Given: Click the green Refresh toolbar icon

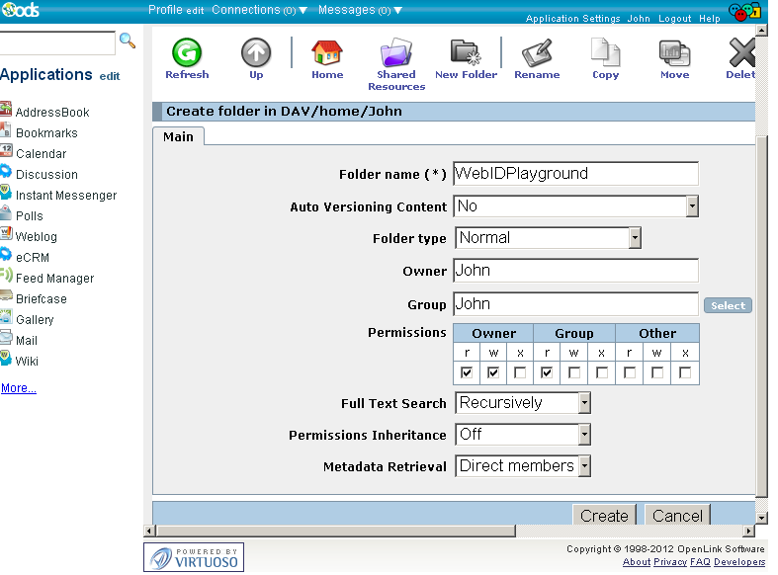Looking at the screenshot, I should (x=187, y=53).
